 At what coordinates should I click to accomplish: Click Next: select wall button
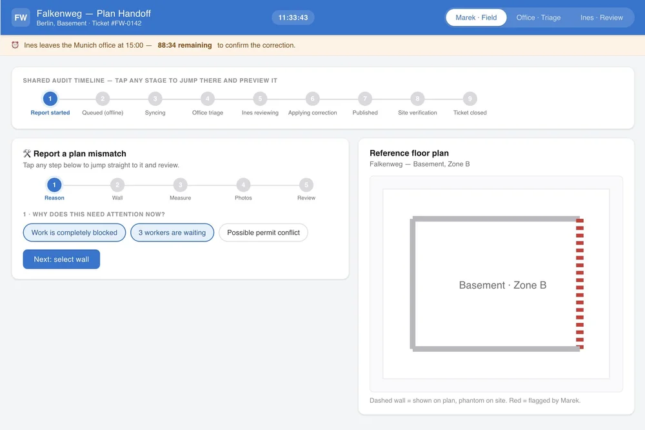point(61,259)
